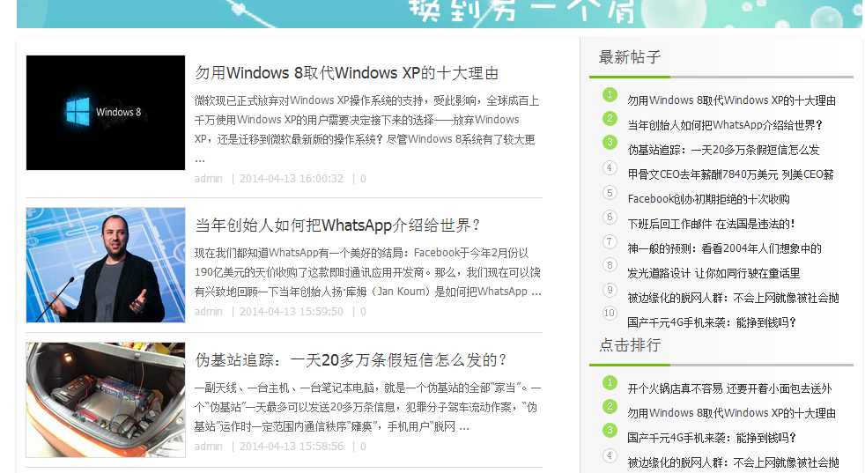The image size is (865, 473).
Task: Click the 微软现已正式放弃 summary of the Windows 8 article
Action: point(366,129)
